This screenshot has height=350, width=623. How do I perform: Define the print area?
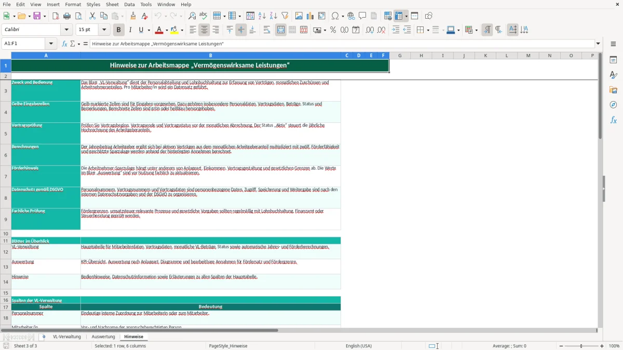click(x=388, y=16)
